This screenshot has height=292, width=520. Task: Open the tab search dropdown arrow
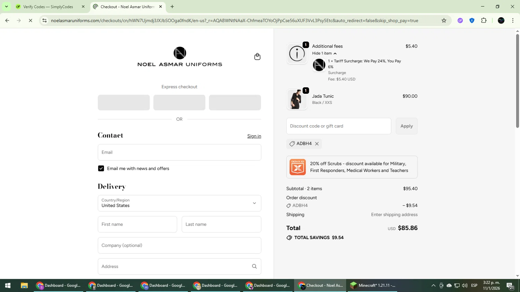pos(6,7)
